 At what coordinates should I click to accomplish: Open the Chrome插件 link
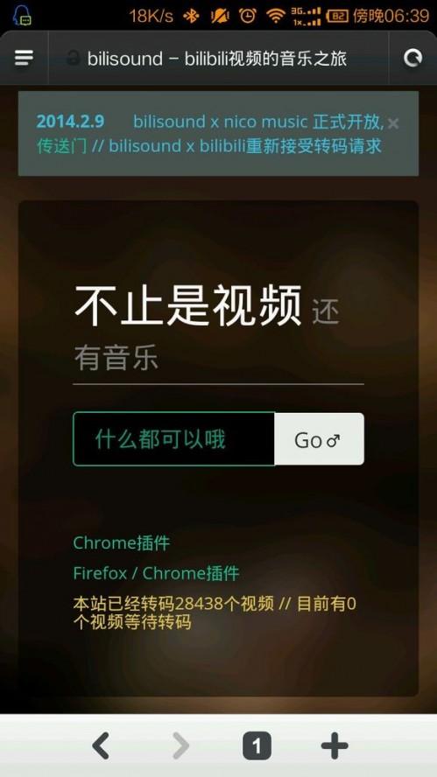(122, 543)
